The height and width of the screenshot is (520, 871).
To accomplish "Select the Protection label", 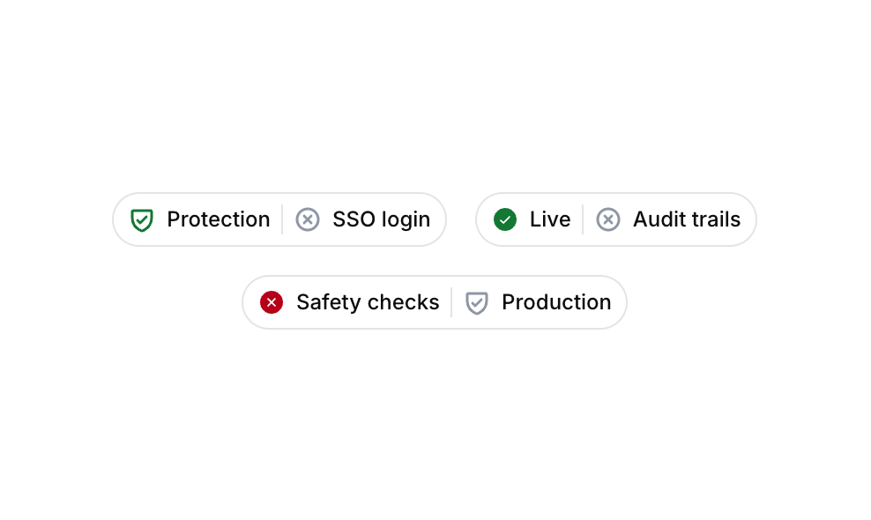I will (x=219, y=219).
